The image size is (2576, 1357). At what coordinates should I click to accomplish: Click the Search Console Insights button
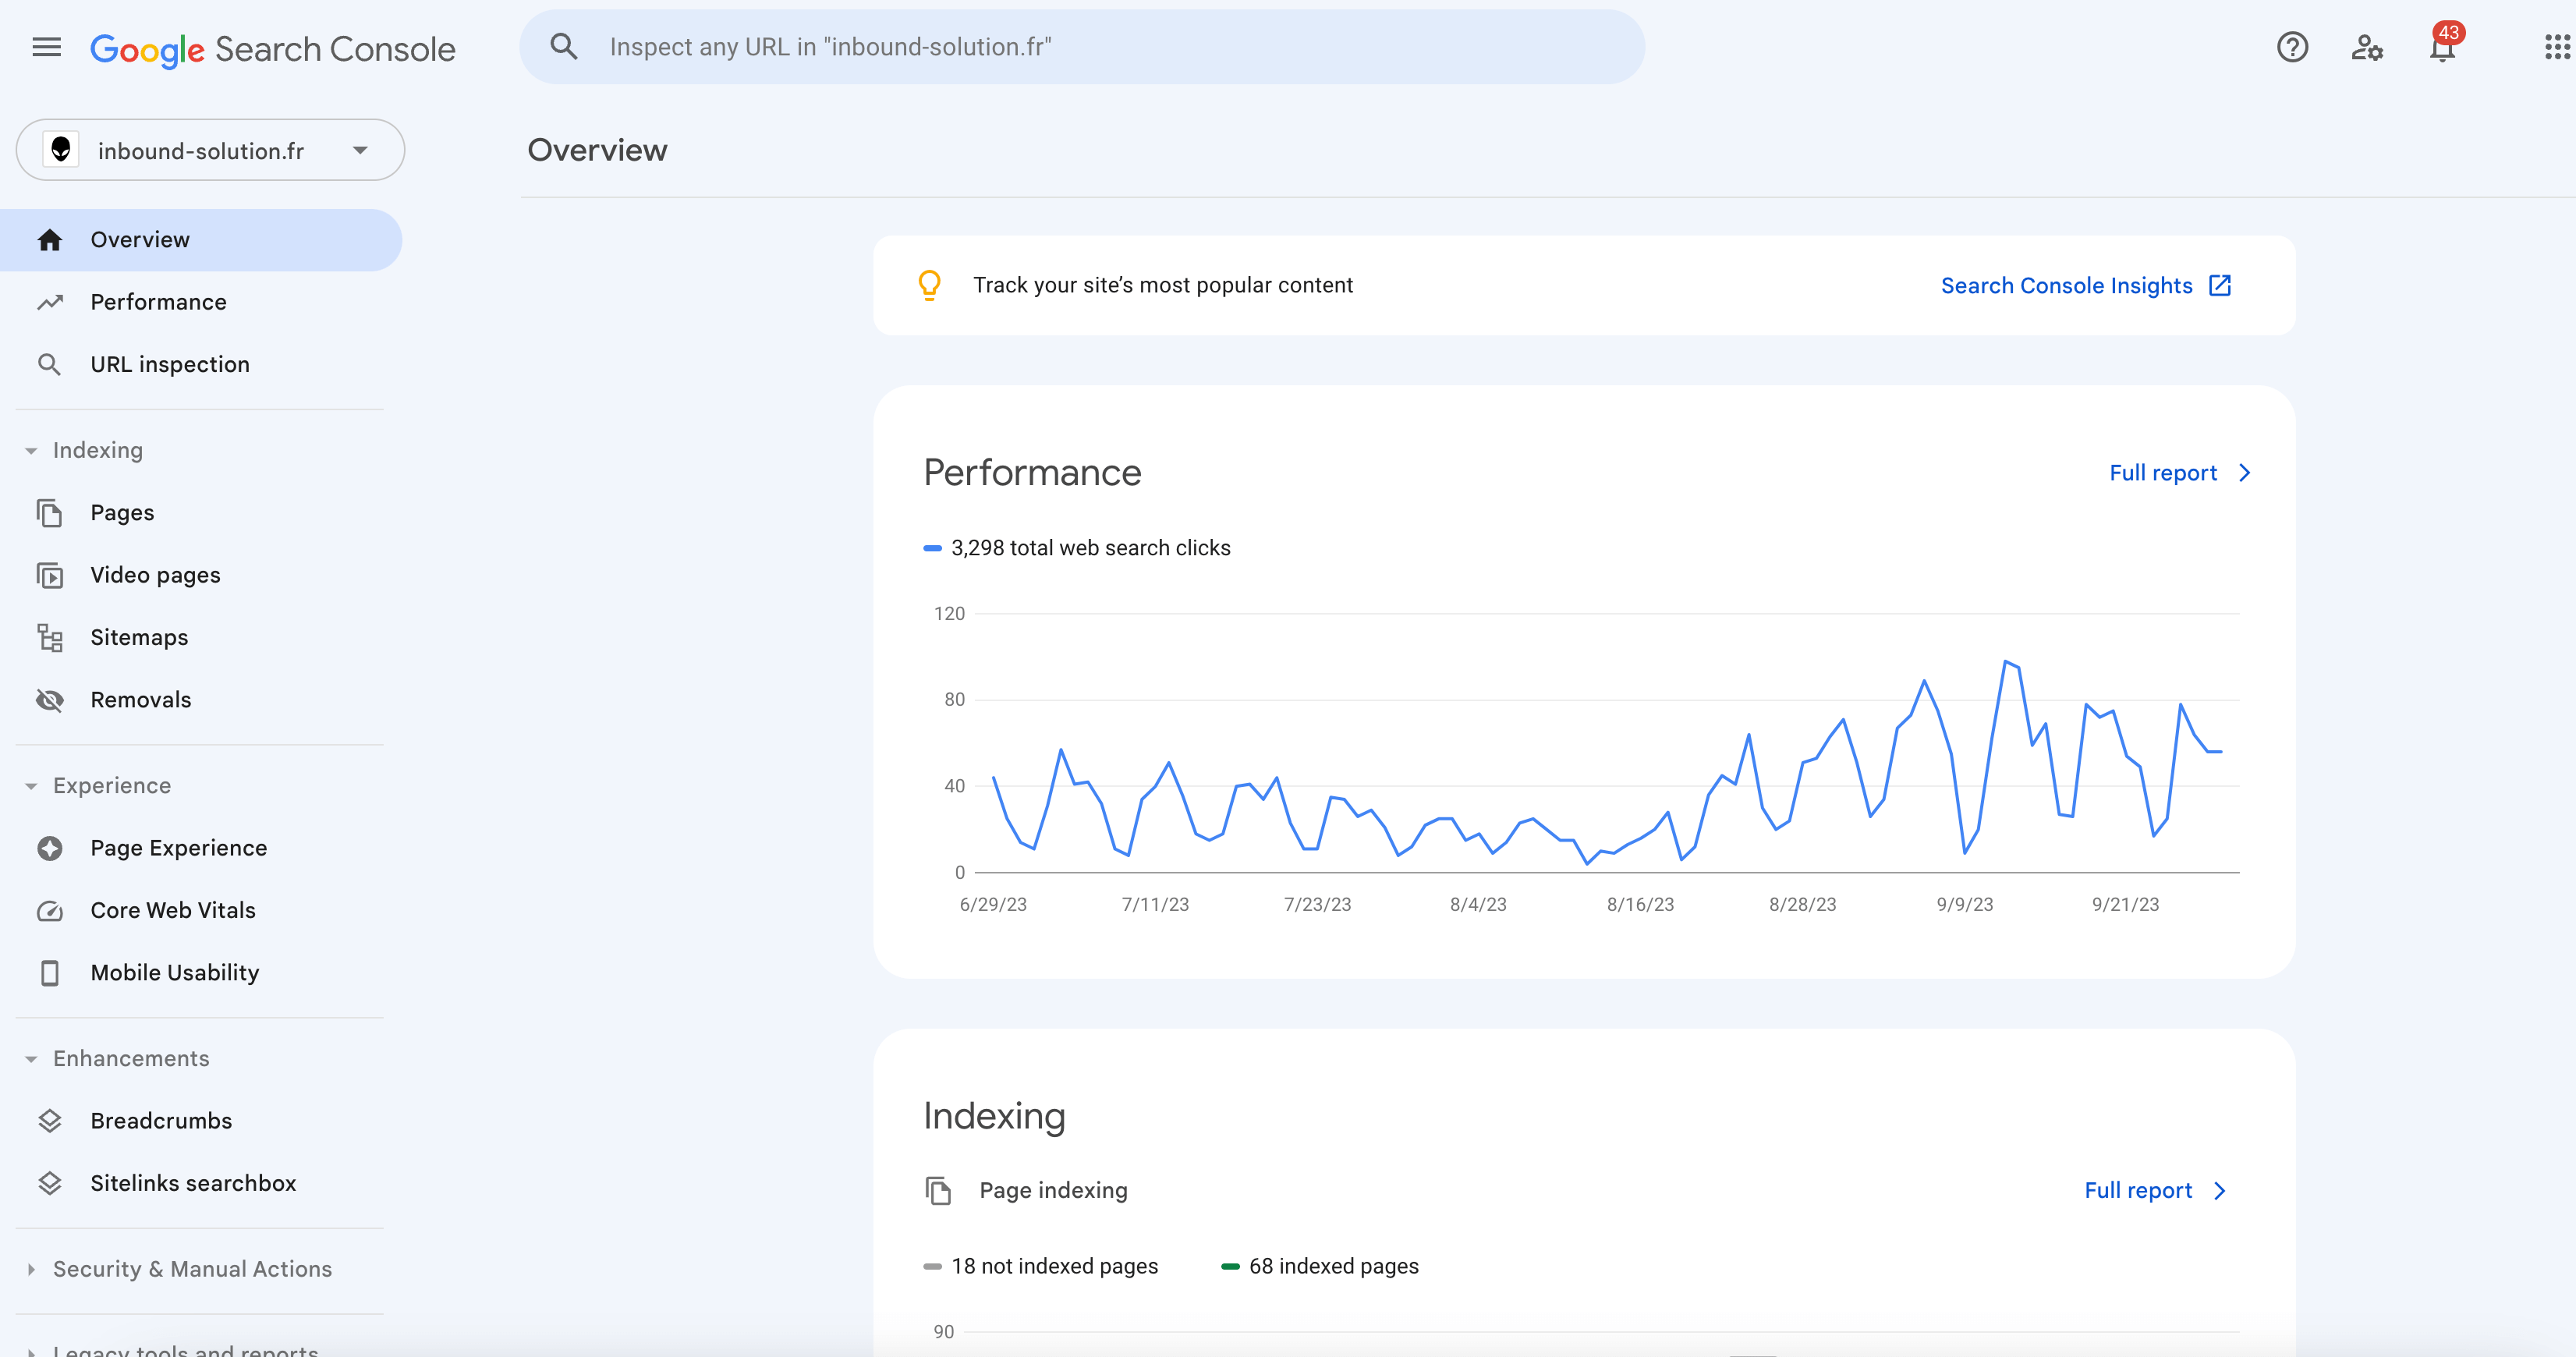(x=2085, y=285)
